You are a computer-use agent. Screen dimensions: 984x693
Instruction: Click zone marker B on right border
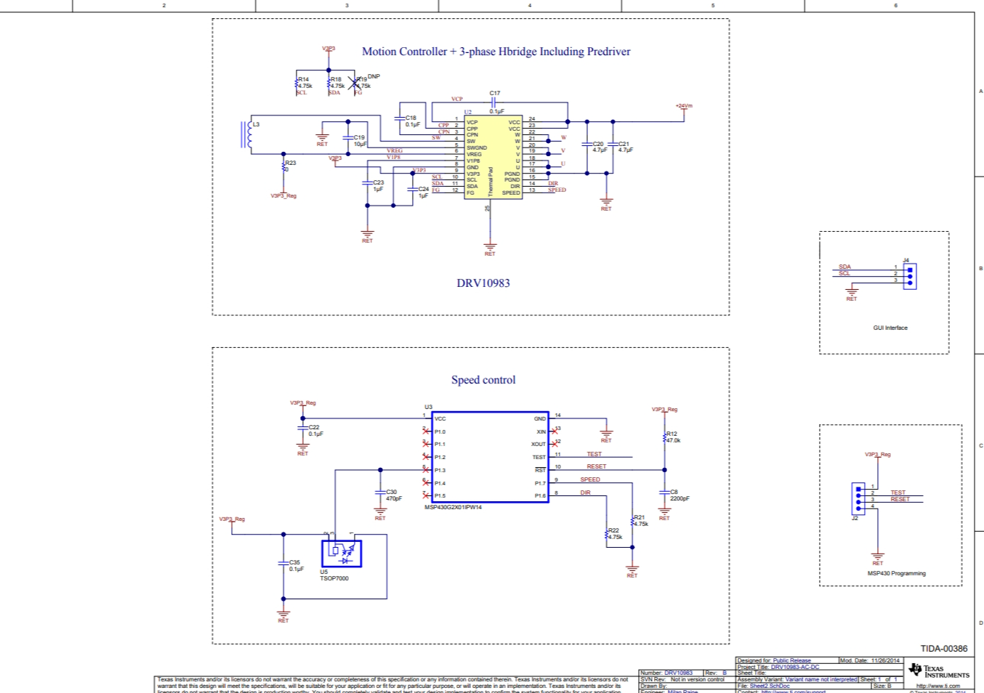coord(980,269)
